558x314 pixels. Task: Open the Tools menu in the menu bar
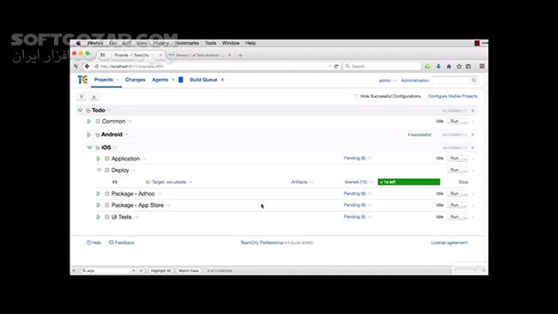click(210, 43)
